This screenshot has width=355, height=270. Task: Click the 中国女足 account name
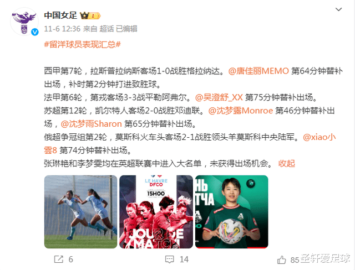click(60, 15)
